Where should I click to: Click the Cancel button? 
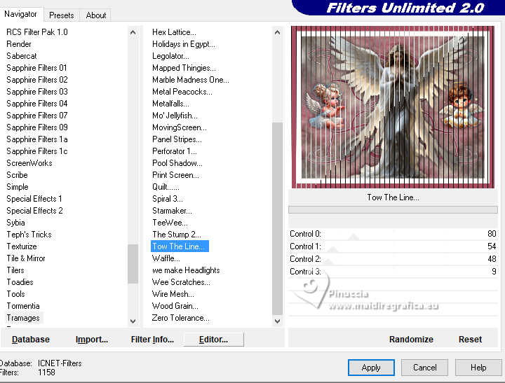point(424,368)
